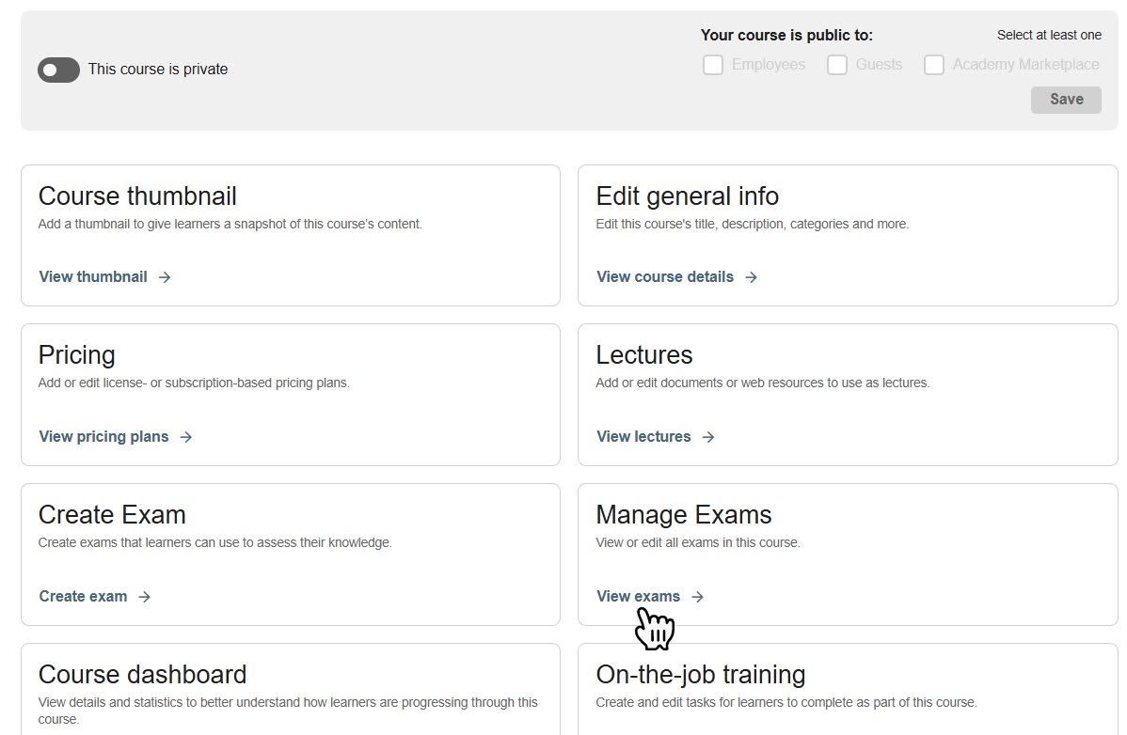Open the View course details link
Screen dimensions: 1127x735
click(x=665, y=277)
